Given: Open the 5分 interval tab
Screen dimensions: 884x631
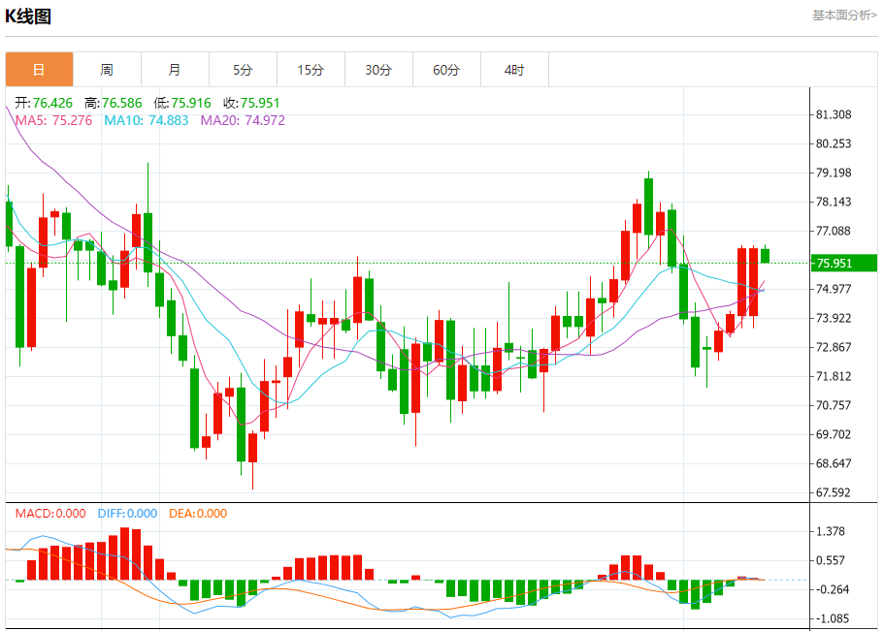Looking at the screenshot, I should pos(243,69).
